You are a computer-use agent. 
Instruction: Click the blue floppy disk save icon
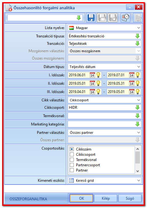91,18
